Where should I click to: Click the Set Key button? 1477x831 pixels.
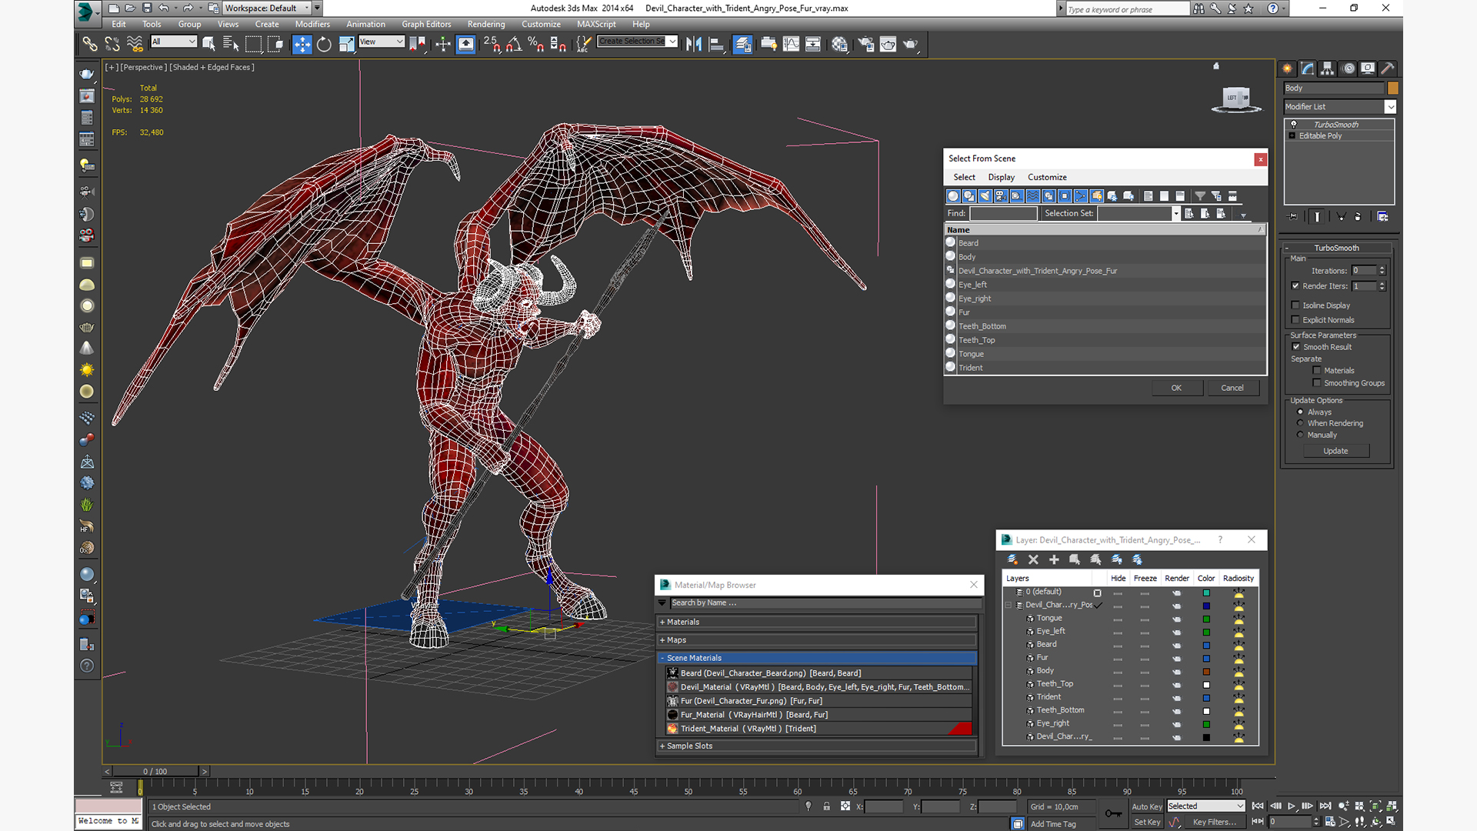point(1146,823)
